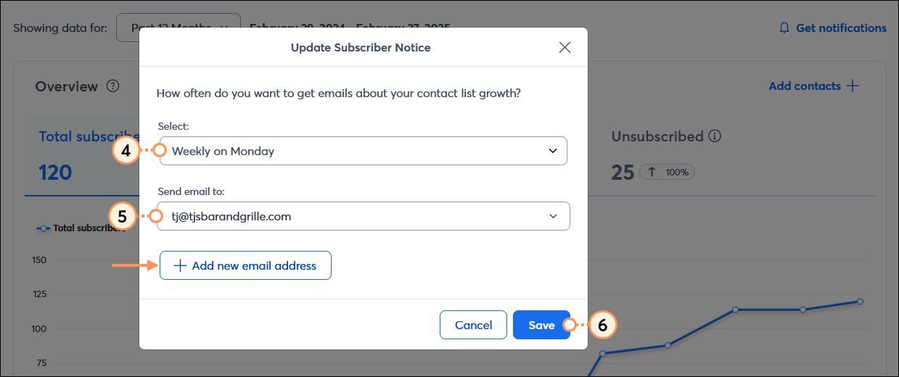Click the plus icon in Add new email address
The image size is (899, 377).
point(181,265)
